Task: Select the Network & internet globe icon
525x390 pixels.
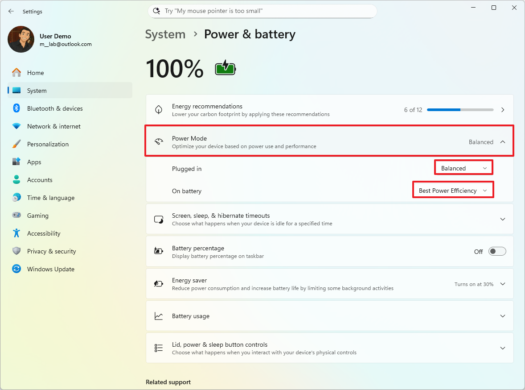Action: 16,126
